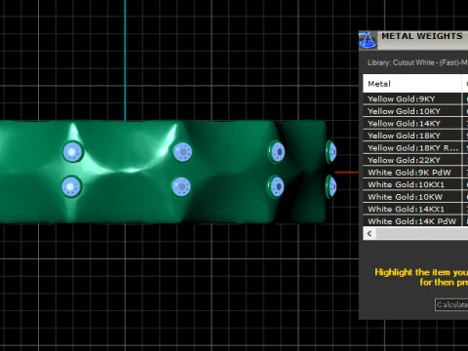Viewport: 468px width, 351px height.
Task: Click the Library: Cutout White label
Action: (417, 62)
